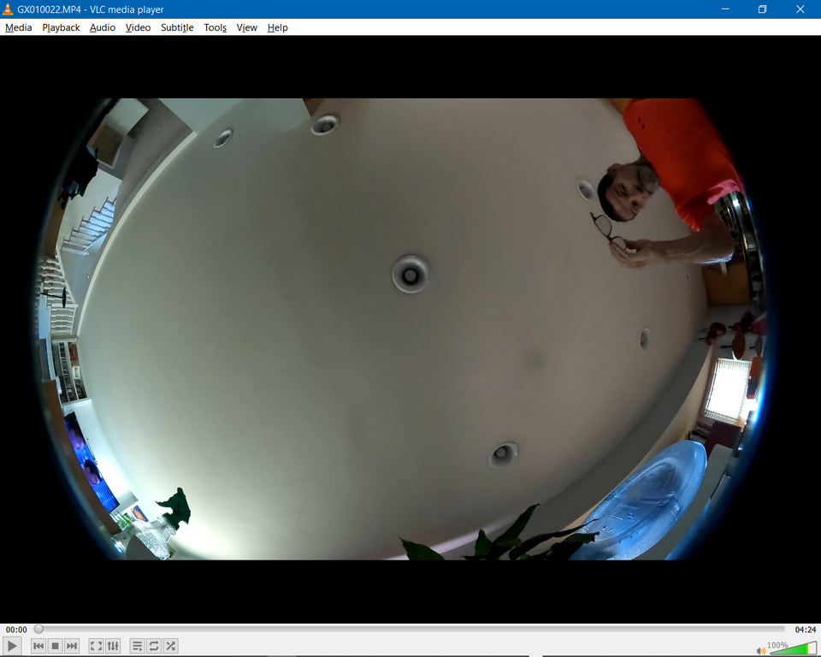Open the Tools menu

tap(215, 27)
